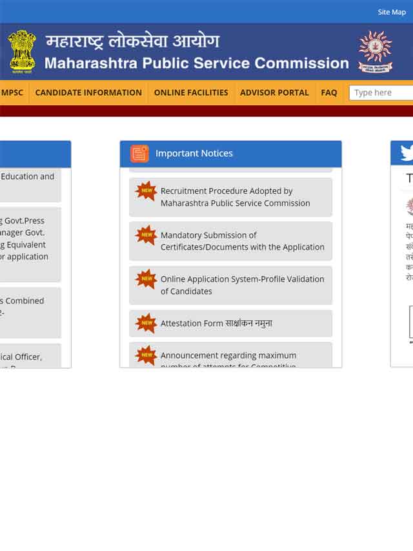
Task: Click NEW badge beside Mandatory Submission notice
Action: click(x=146, y=234)
